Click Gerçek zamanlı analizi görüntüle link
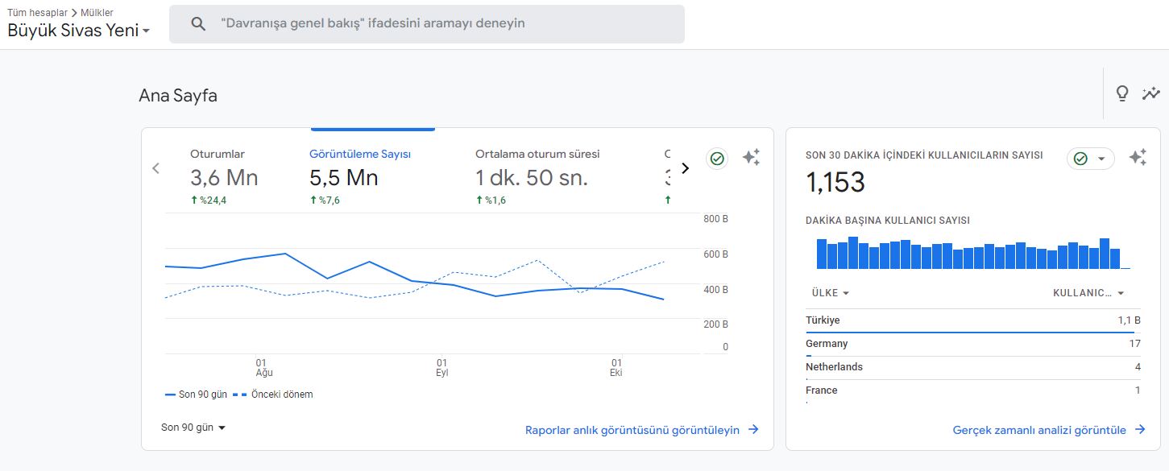The height and width of the screenshot is (471, 1169). [1048, 430]
